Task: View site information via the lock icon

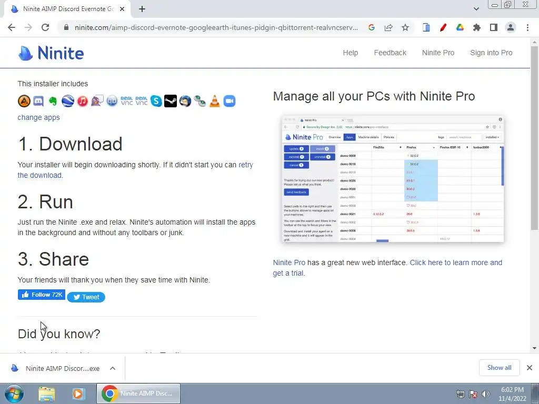Action: click(66, 27)
